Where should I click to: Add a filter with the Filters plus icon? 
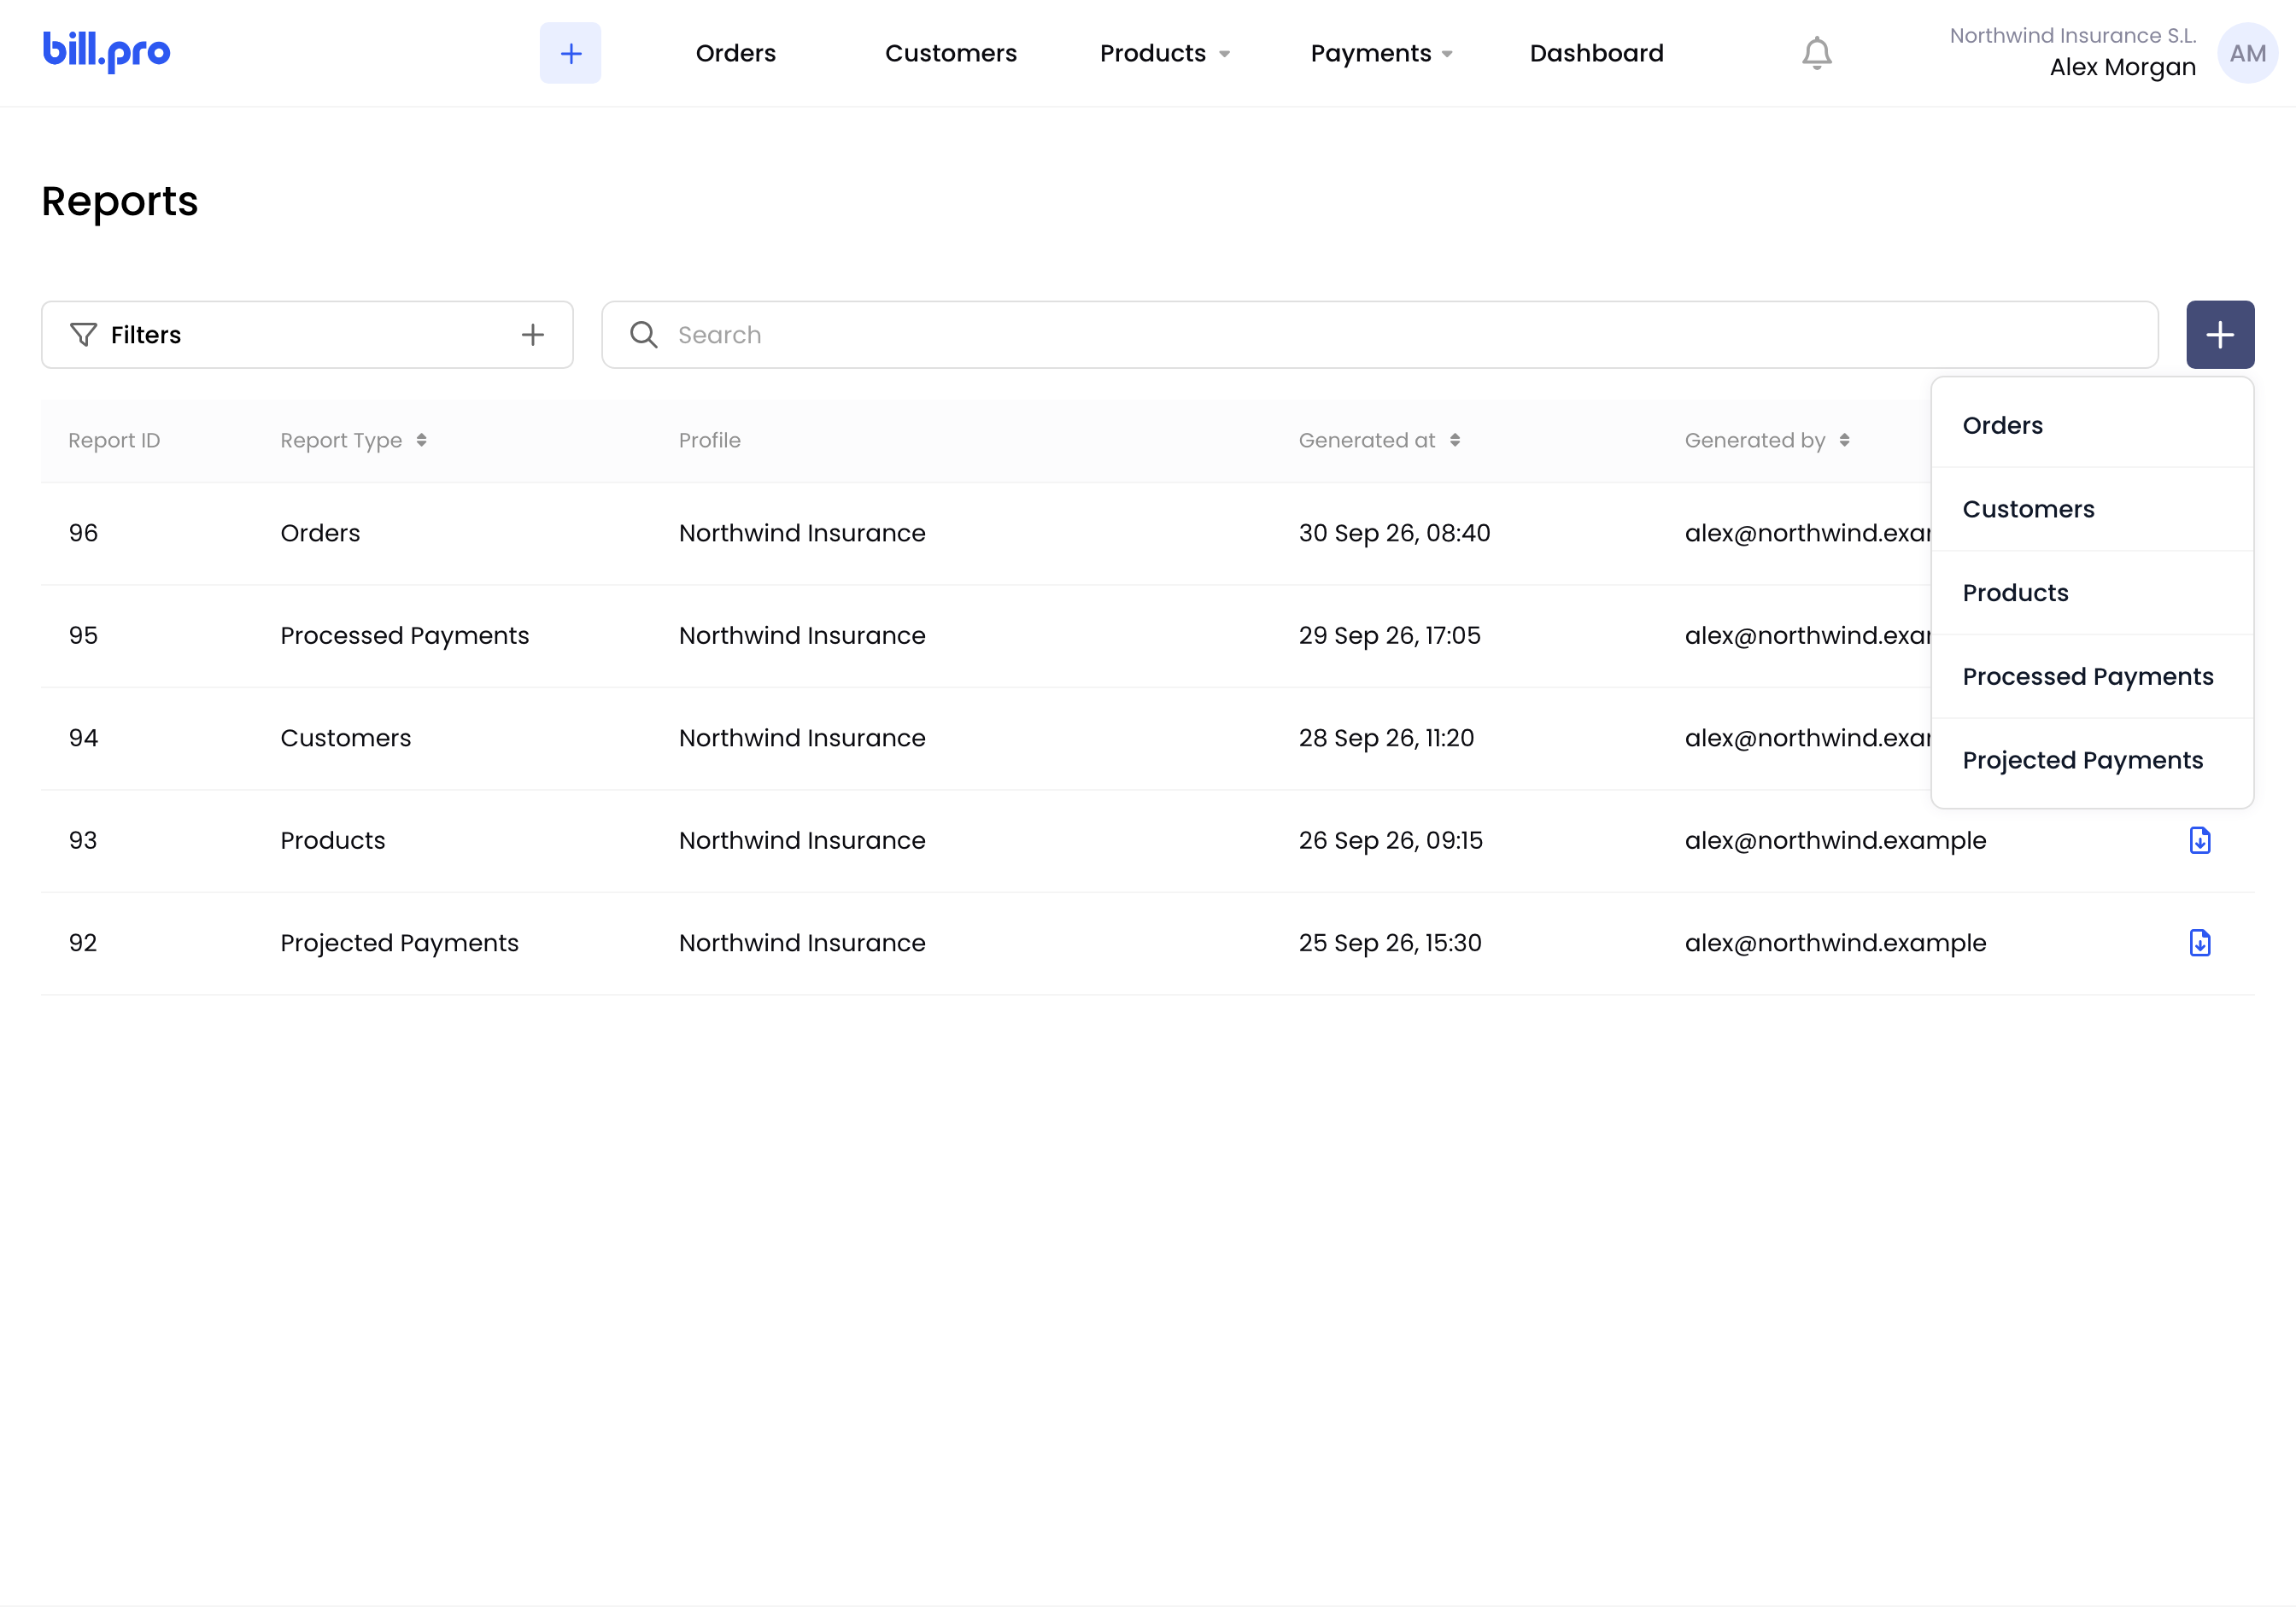tap(533, 335)
